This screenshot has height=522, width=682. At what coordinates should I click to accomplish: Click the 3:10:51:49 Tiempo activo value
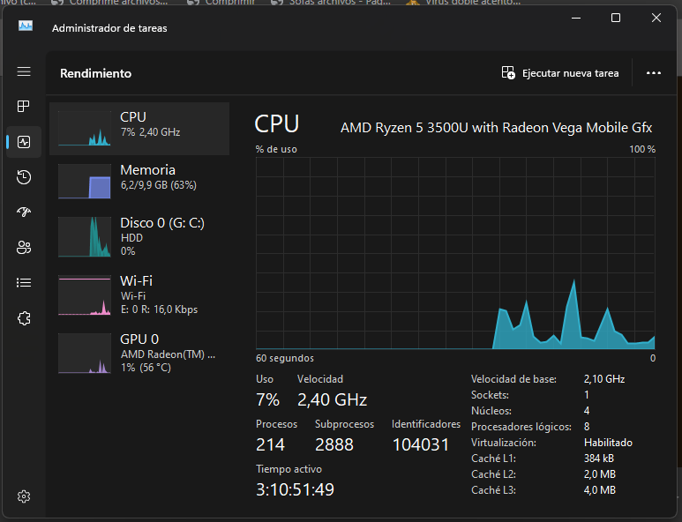[x=295, y=490]
